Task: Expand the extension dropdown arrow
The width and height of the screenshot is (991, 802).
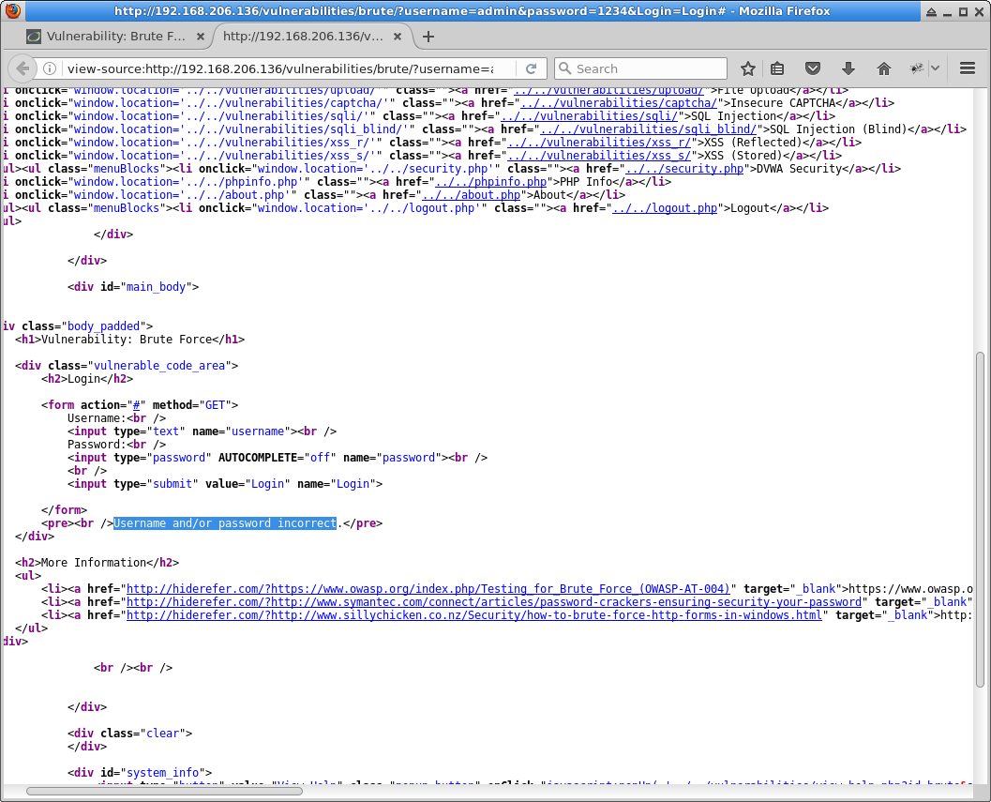Action: [x=935, y=68]
